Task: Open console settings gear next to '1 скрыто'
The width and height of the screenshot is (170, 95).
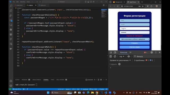Action: (119, 64)
